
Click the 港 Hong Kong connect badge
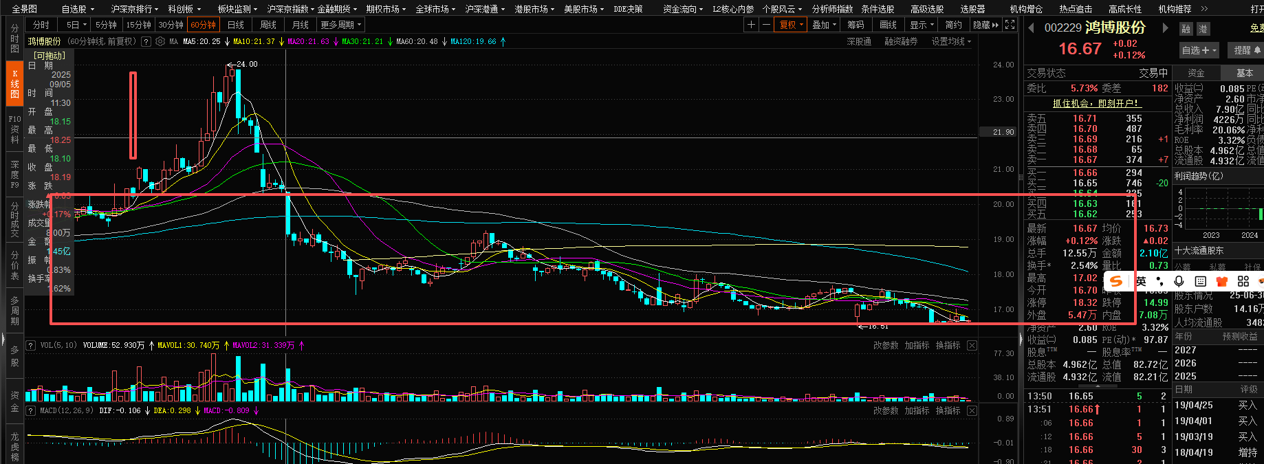click(x=1203, y=29)
